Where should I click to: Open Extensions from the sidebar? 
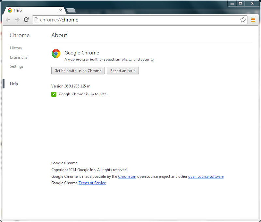click(19, 57)
